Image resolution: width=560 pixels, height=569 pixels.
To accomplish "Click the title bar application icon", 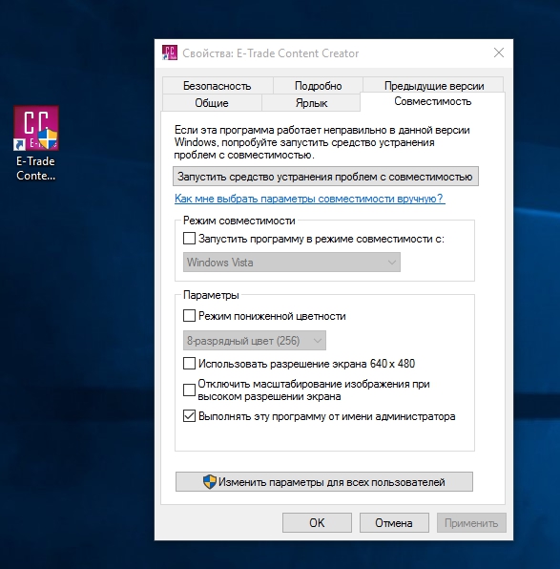I will tap(170, 53).
